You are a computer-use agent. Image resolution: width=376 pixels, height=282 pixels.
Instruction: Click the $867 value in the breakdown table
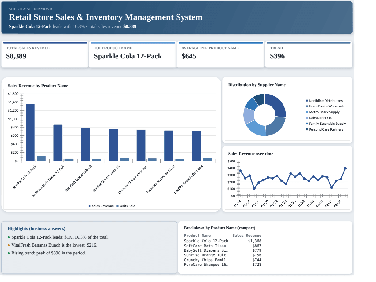257,246
